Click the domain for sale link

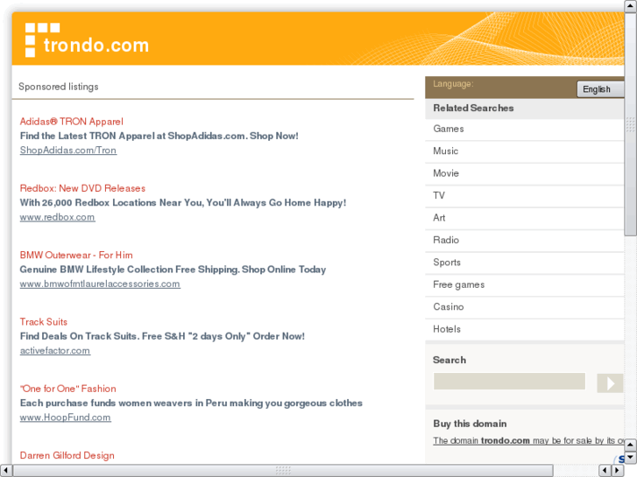coord(528,441)
